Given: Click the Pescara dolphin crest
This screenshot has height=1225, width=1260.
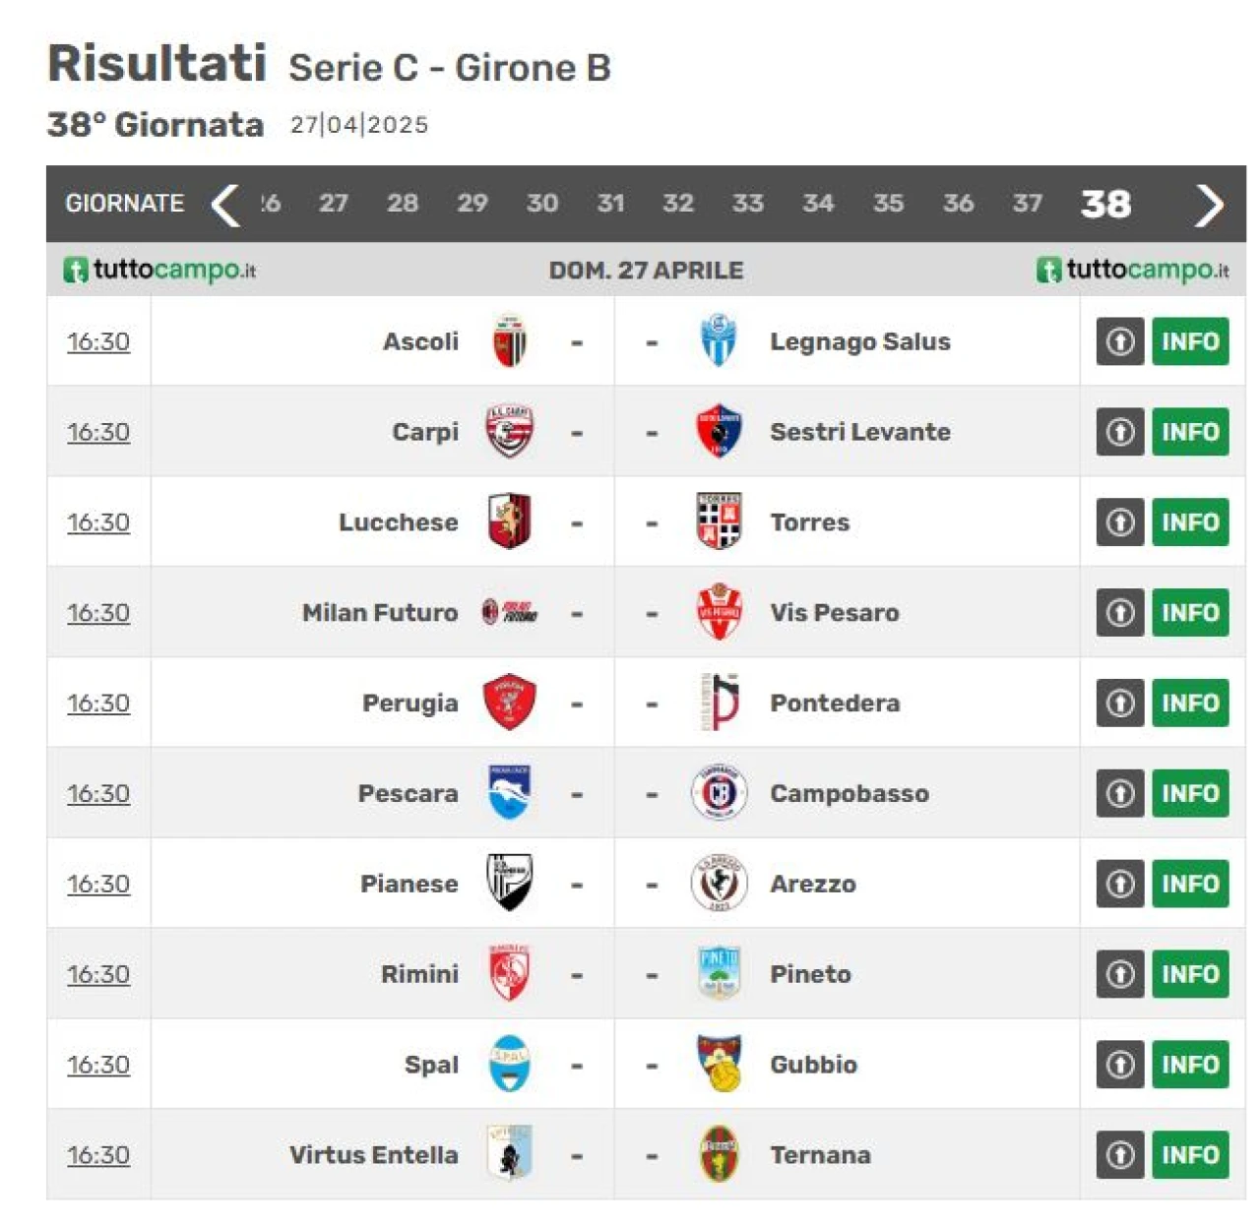Looking at the screenshot, I should click(510, 793).
